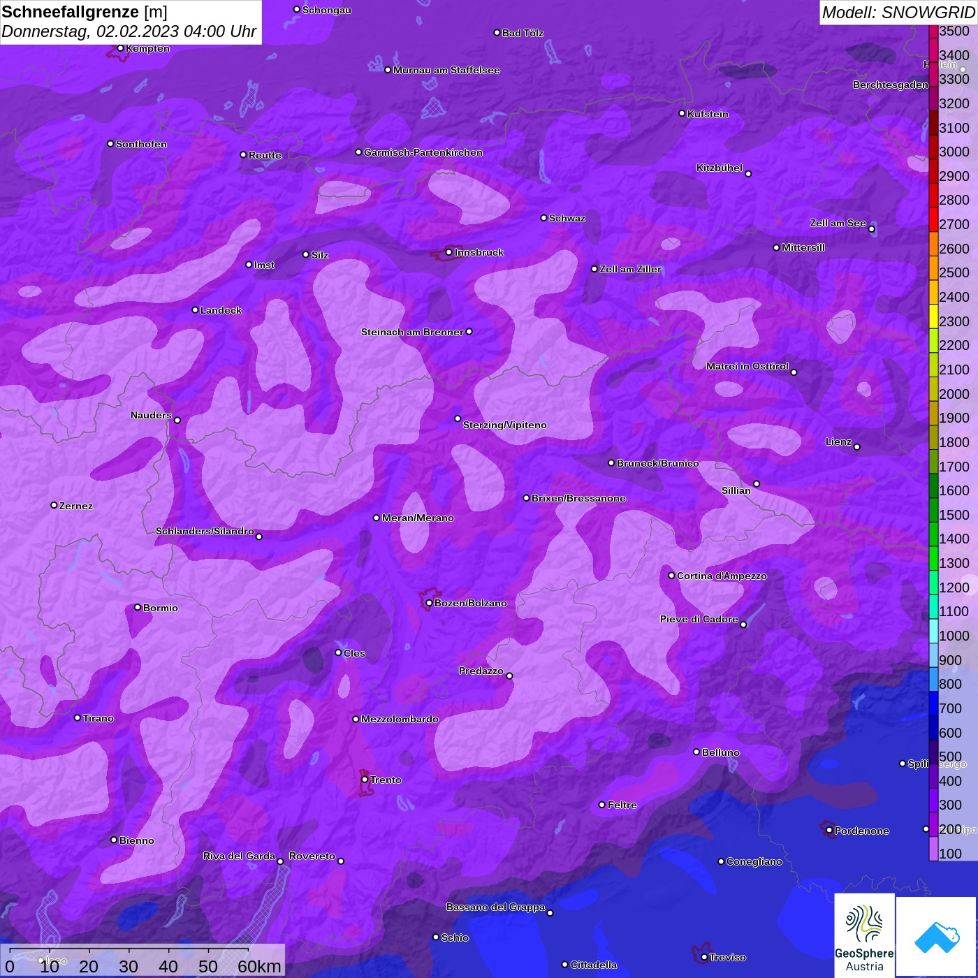Click the Modell: SNOWGRID label
This screenshot has height=978, width=978.
[x=898, y=12]
